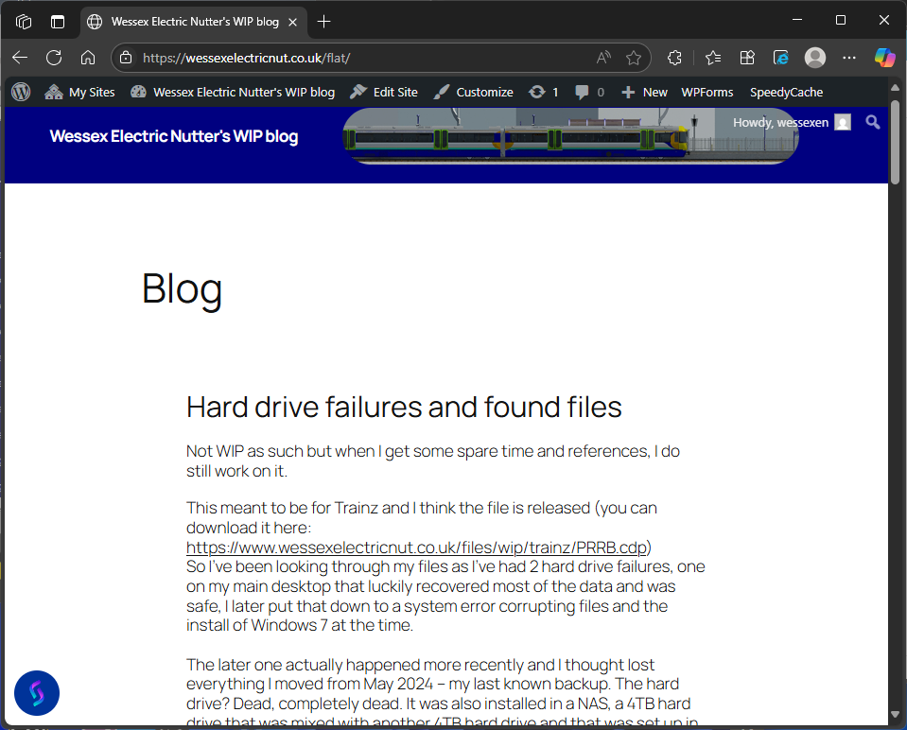Open the Favorites list
Image resolution: width=907 pixels, height=730 pixels.
(x=713, y=58)
